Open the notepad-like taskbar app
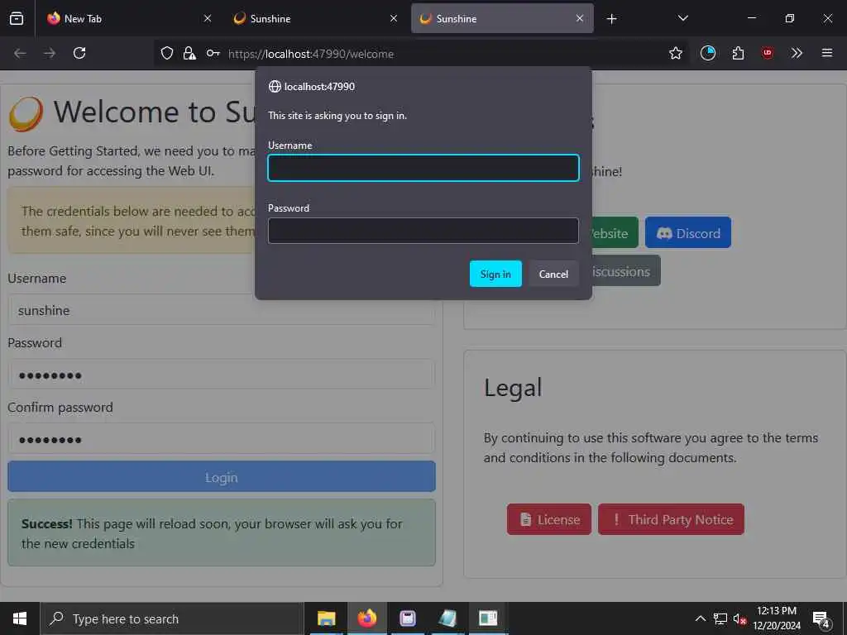Image resolution: width=847 pixels, height=635 pixels. click(x=447, y=618)
